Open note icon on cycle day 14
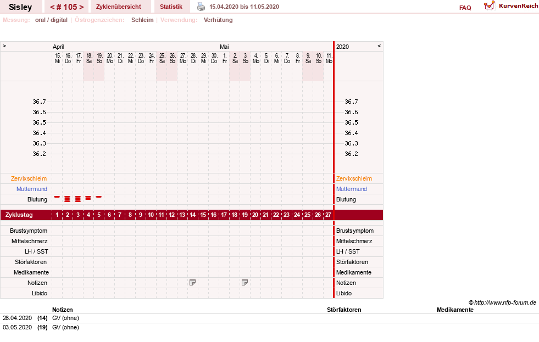539x342 pixels. tap(192, 283)
